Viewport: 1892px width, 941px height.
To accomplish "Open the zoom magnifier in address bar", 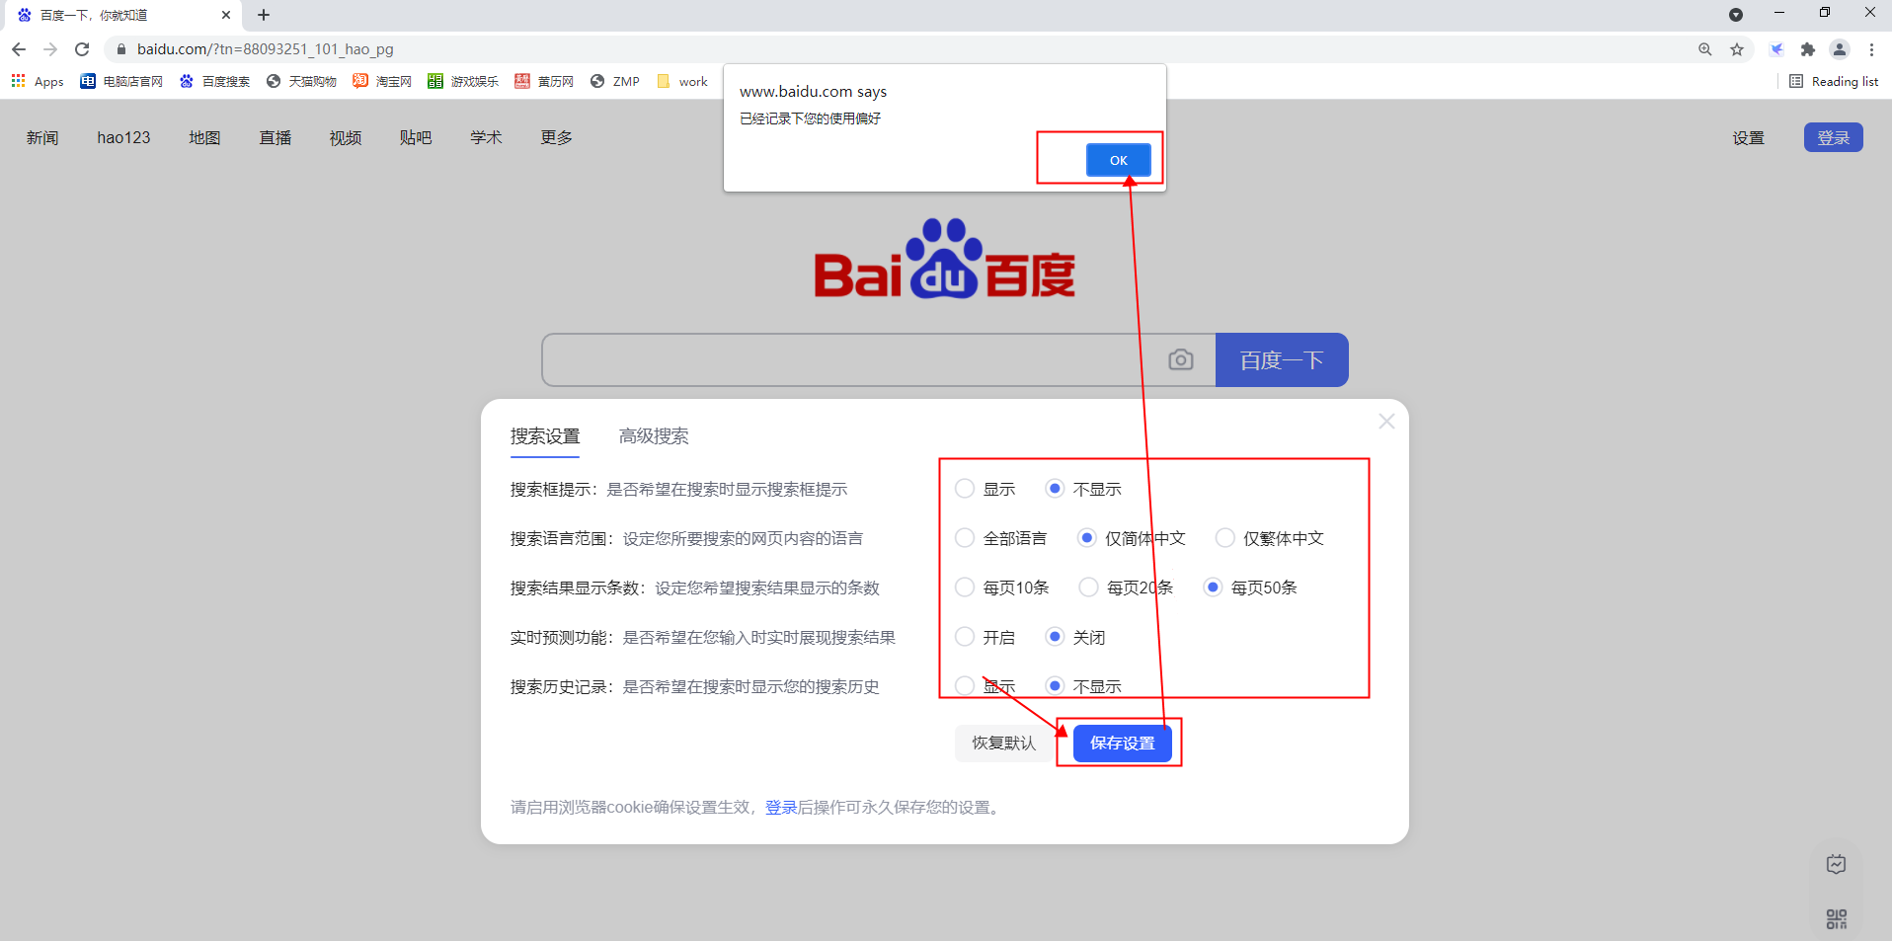I will click(1705, 49).
